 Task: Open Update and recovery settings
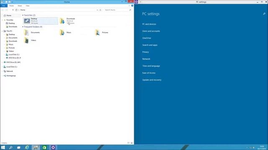(x=152, y=80)
